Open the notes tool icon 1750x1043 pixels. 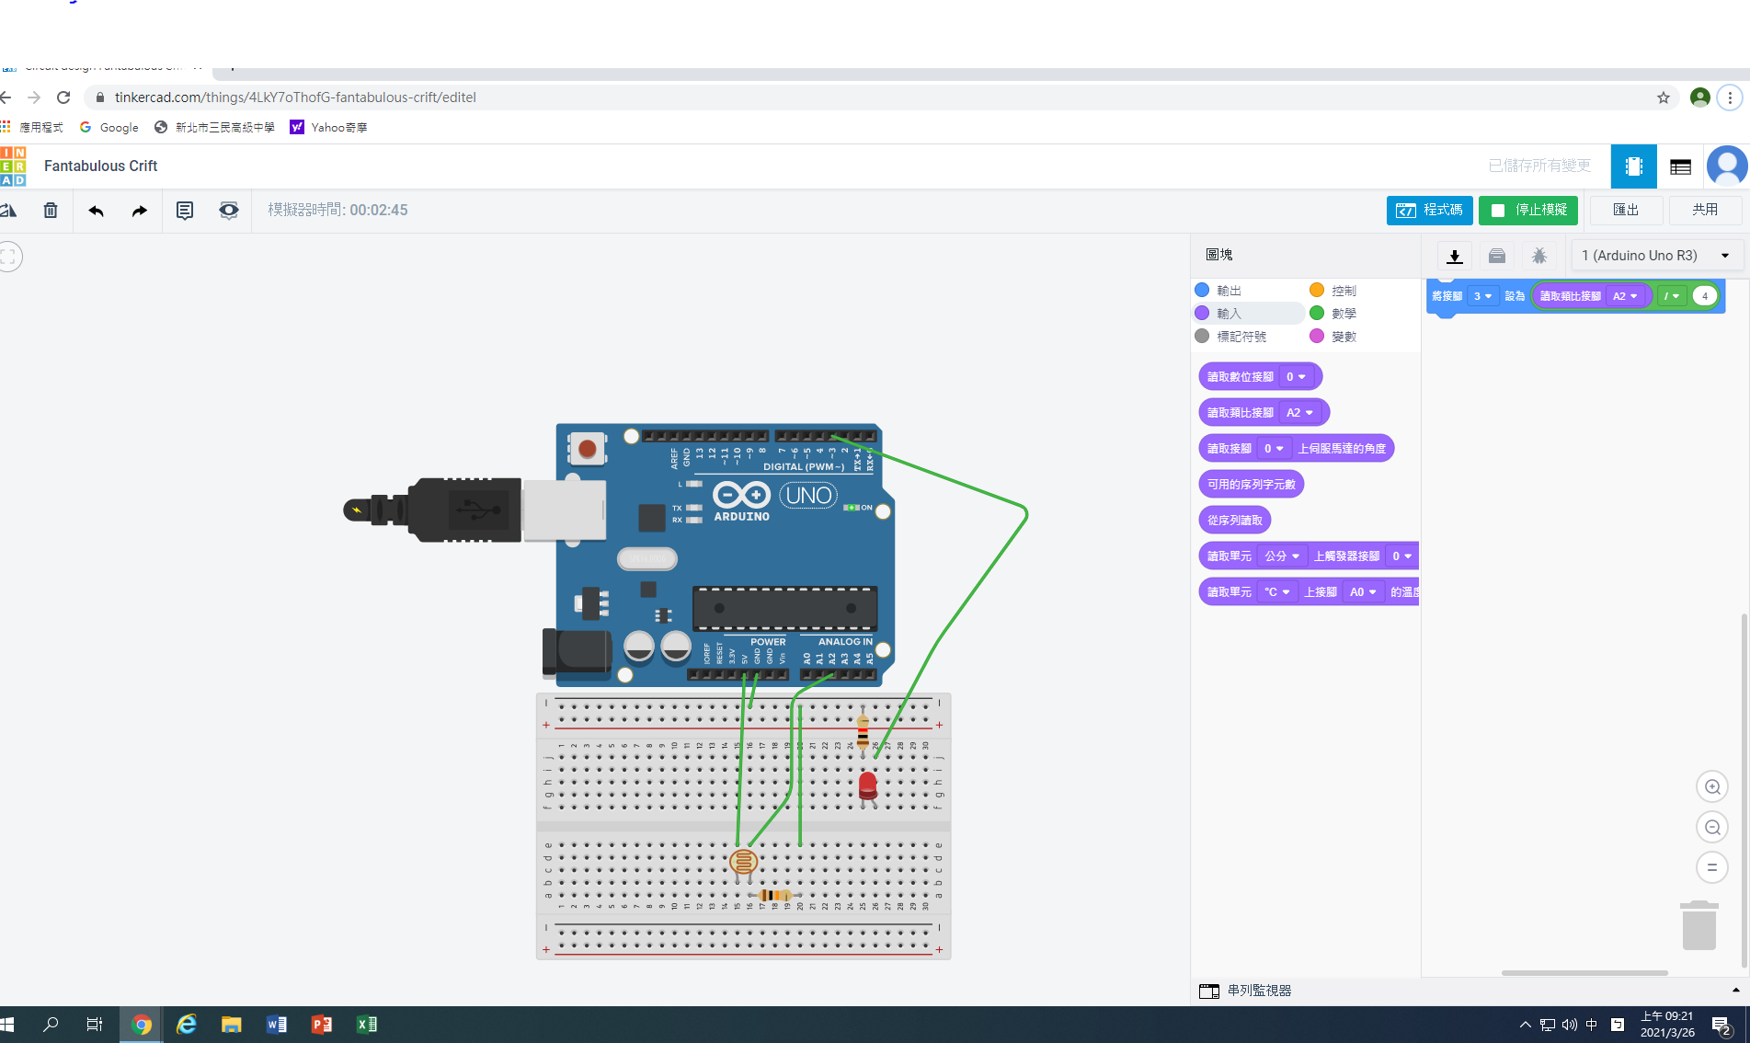[x=185, y=211]
